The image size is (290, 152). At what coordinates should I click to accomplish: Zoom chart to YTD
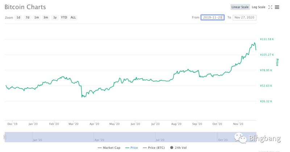(x=64, y=17)
